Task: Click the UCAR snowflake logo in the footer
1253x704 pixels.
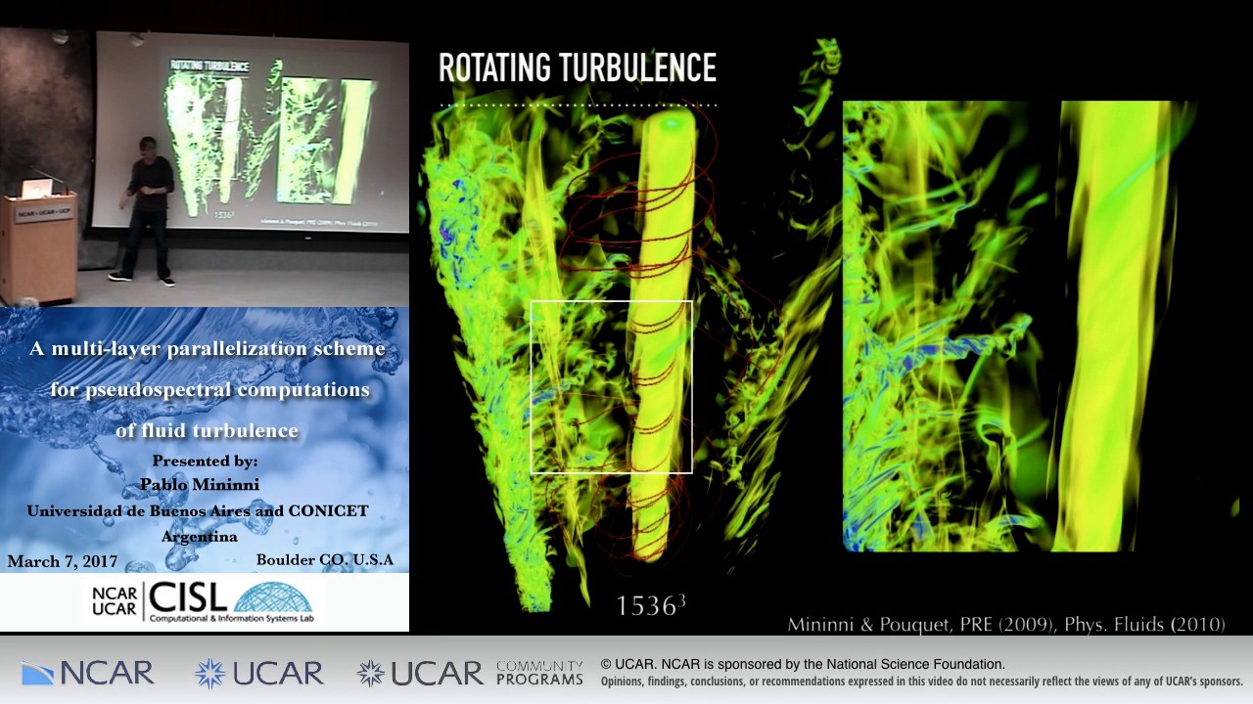Action: pos(259,674)
